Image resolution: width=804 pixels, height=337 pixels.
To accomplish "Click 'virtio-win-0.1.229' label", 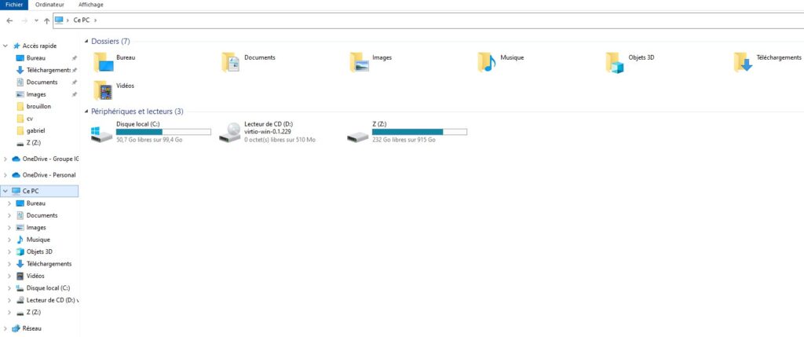I will [x=268, y=131].
